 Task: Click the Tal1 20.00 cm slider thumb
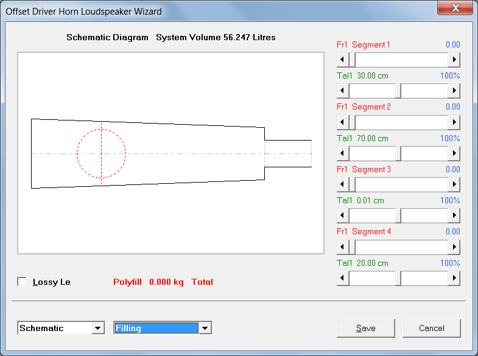pos(398,277)
